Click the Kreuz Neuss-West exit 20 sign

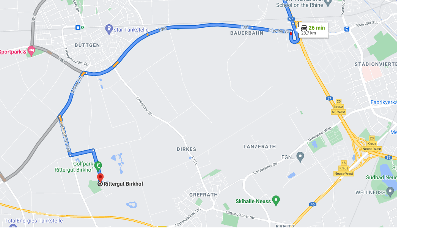point(372,143)
